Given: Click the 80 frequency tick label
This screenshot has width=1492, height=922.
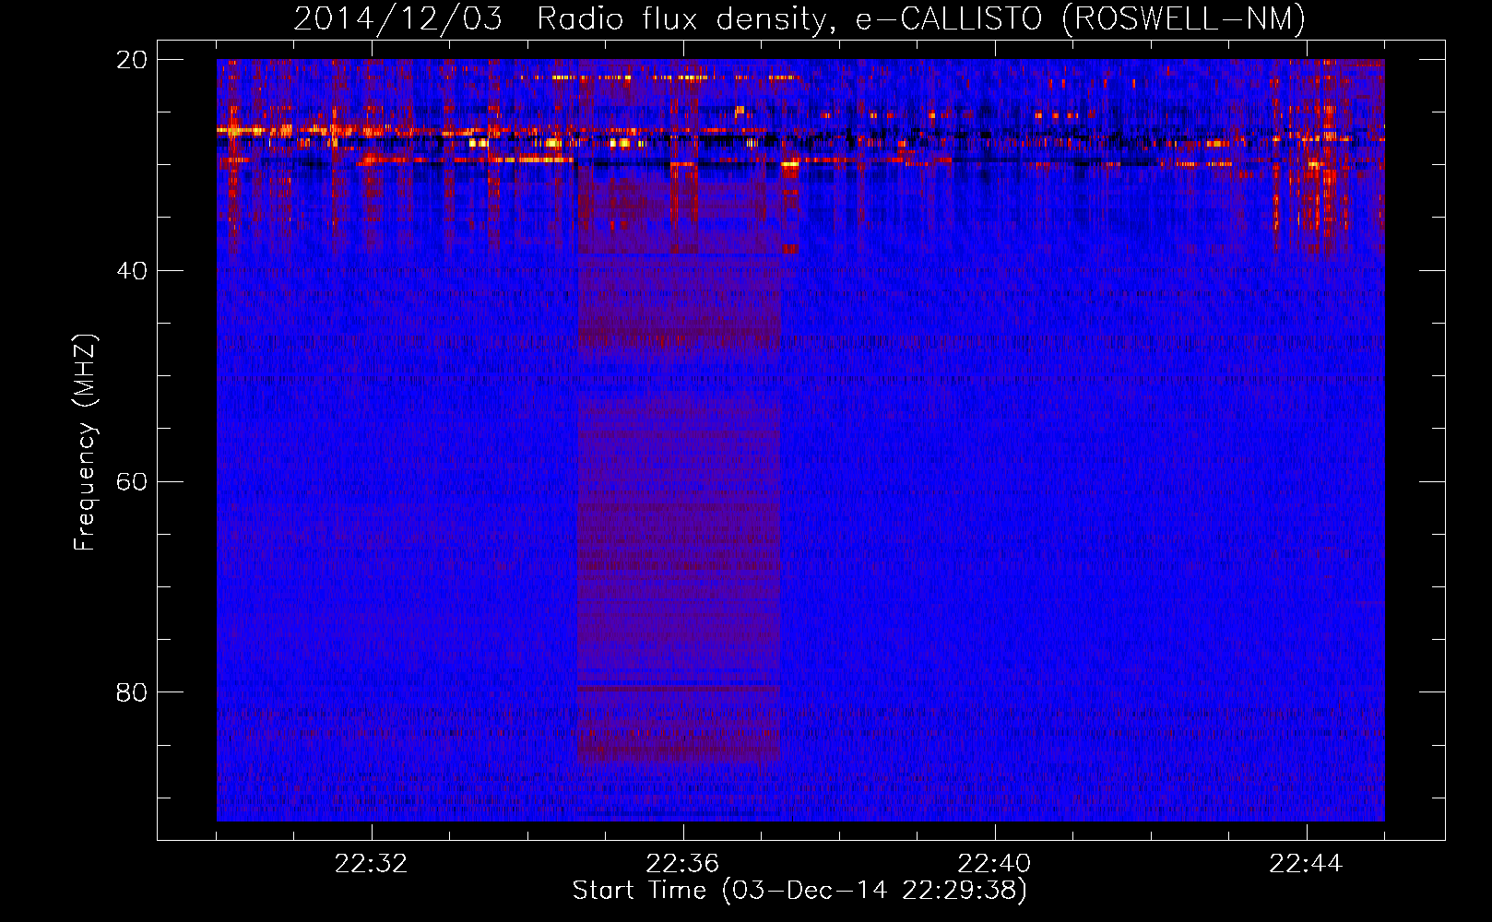Looking at the screenshot, I should pyautogui.click(x=132, y=692).
